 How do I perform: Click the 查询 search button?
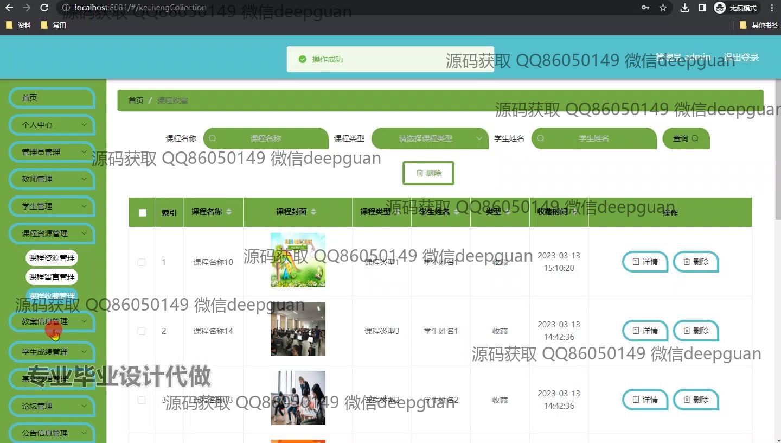click(686, 138)
